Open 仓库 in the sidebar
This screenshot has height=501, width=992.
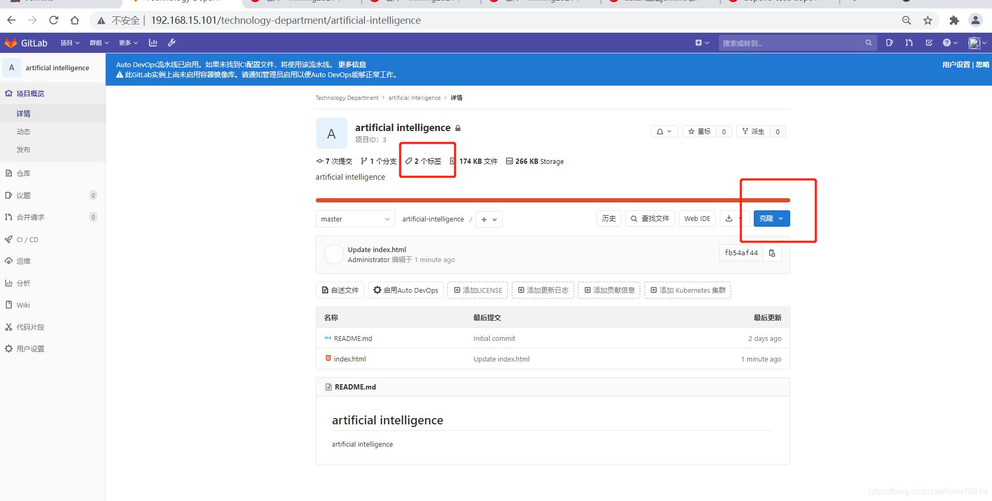click(x=53, y=173)
